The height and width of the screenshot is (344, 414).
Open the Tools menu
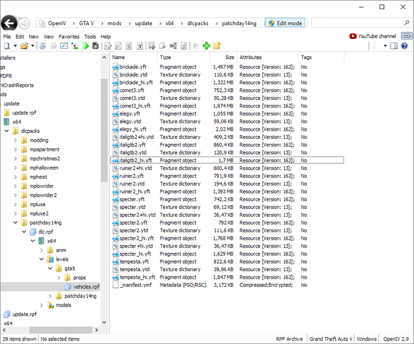[x=90, y=37]
